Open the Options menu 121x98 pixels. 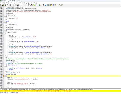coord(21,3)
